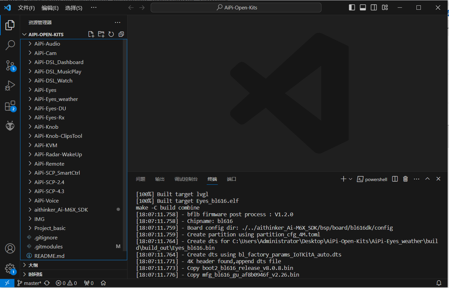The image size is (449, 288).
Task: Click the AiPi-Open-Kits command center search box
Action: click(x=236, y=7)
